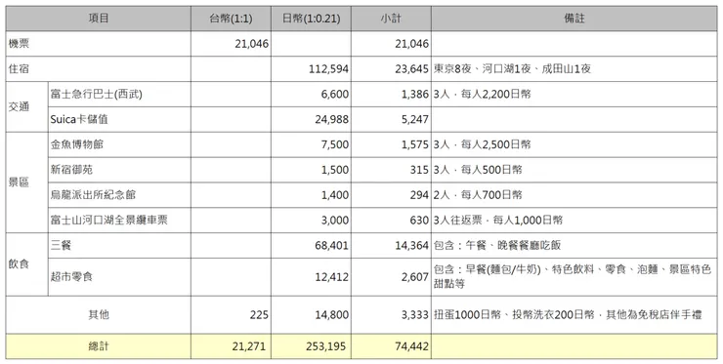
Task: Click the 21,271 TWD total
Action: tap(231, 346)
